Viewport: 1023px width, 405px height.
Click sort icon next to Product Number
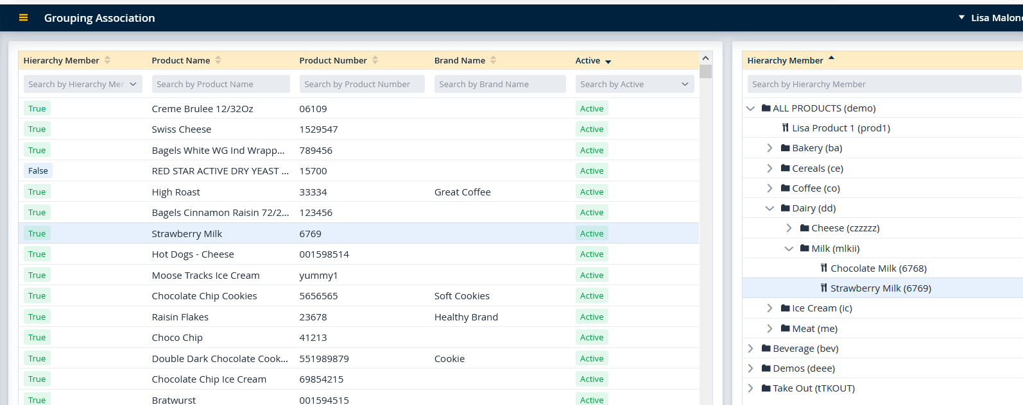(x=375, y=60)
